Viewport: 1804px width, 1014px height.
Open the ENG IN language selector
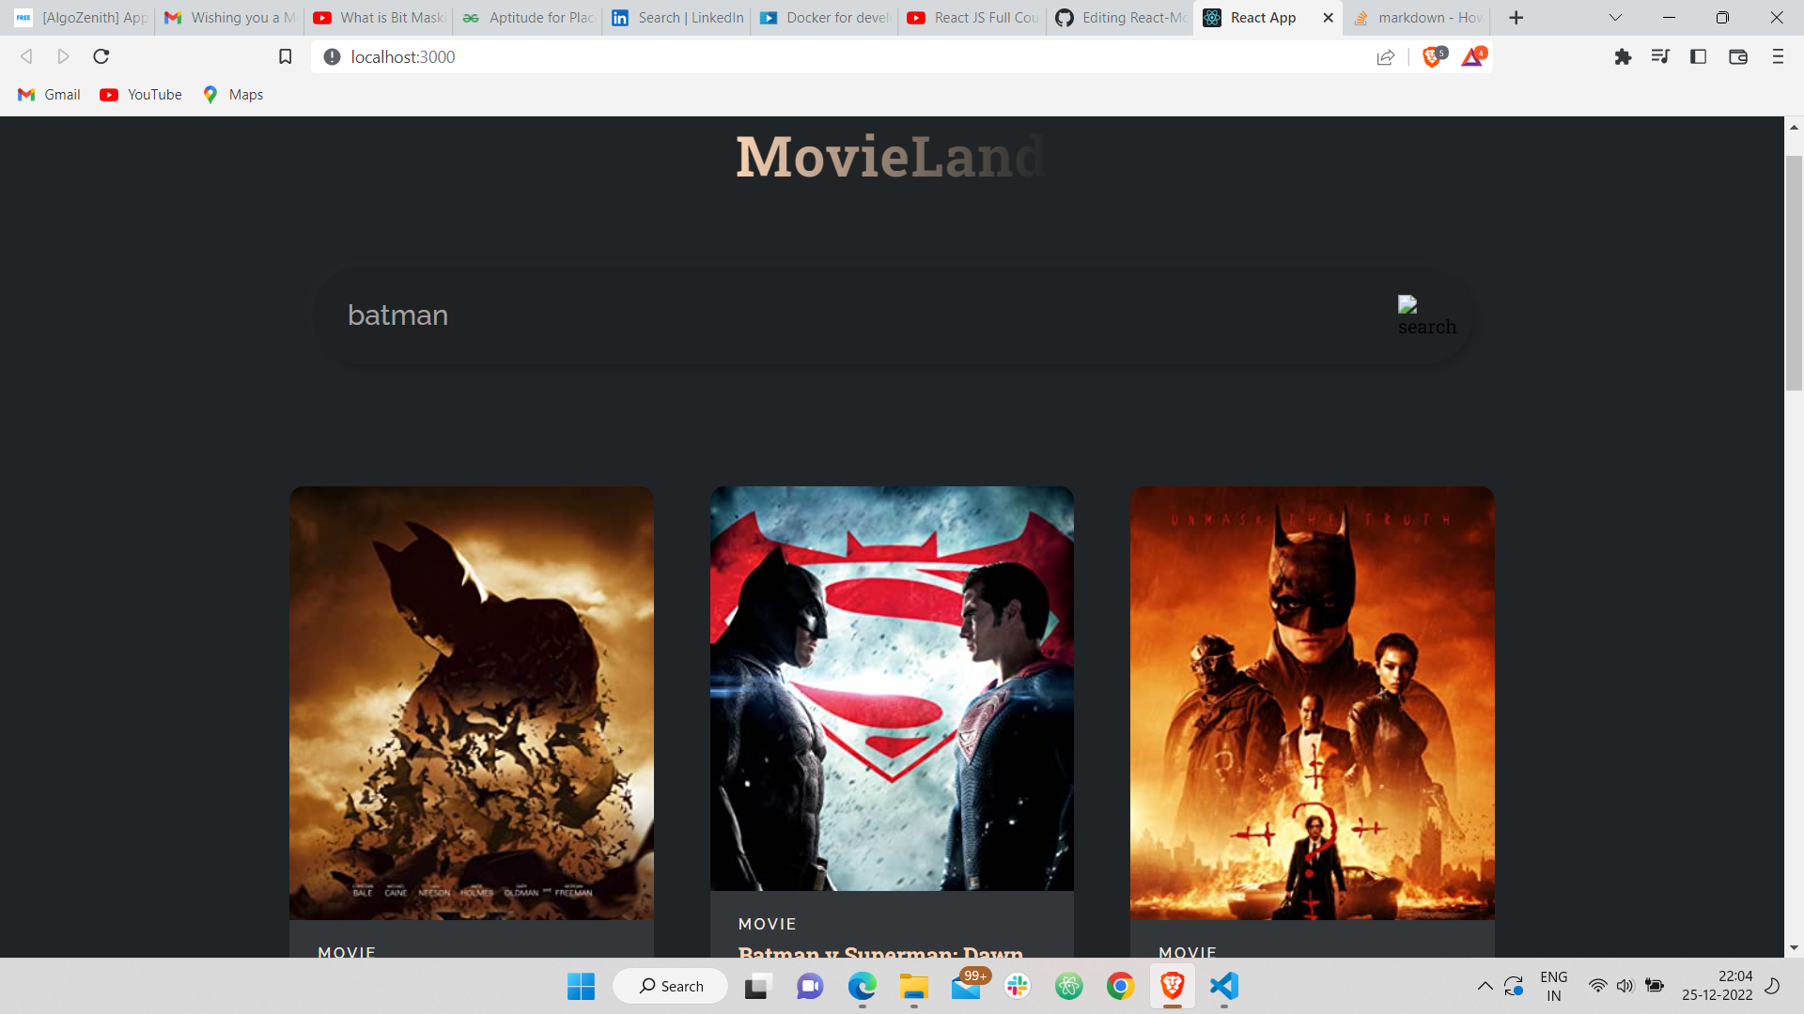click(1555, 986)
